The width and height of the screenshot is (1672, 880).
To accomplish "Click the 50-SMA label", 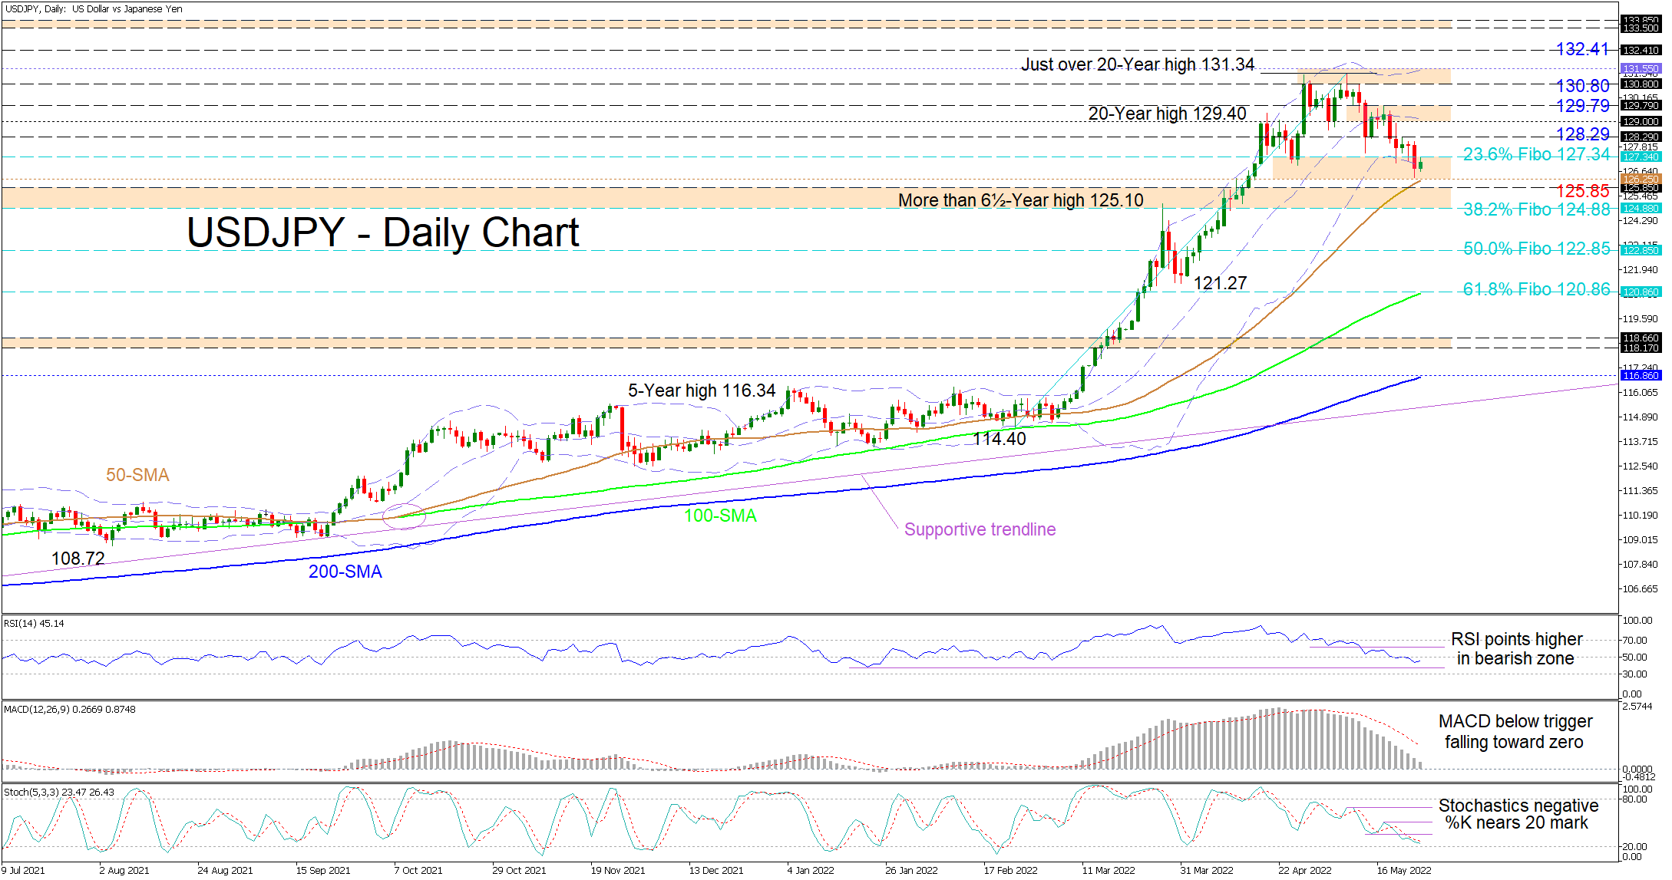I will tap(137, 475).
